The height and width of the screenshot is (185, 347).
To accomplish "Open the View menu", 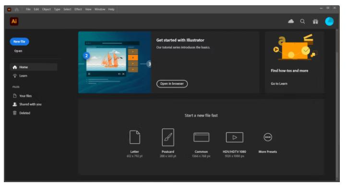I will (88, 9).
